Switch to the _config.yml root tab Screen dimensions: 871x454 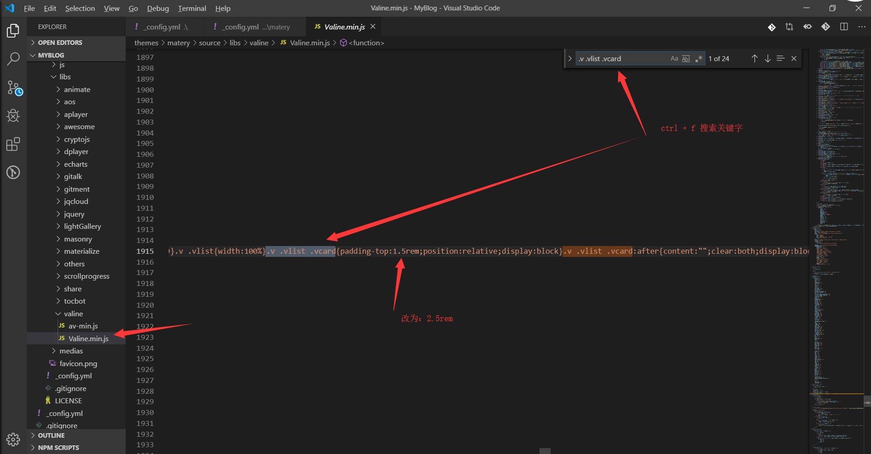(164, 27)
